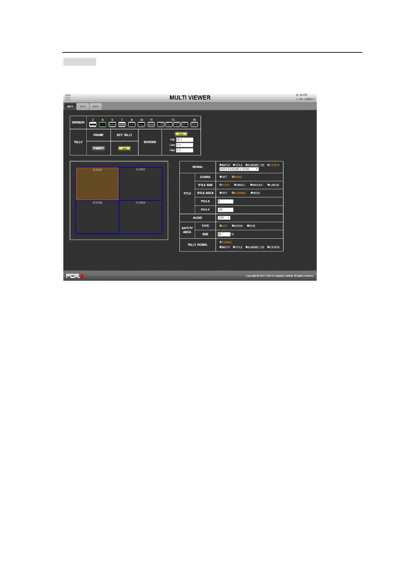Toggle the KEY TALLY ON button
The image size is (410, 580).
coord(125,148)
